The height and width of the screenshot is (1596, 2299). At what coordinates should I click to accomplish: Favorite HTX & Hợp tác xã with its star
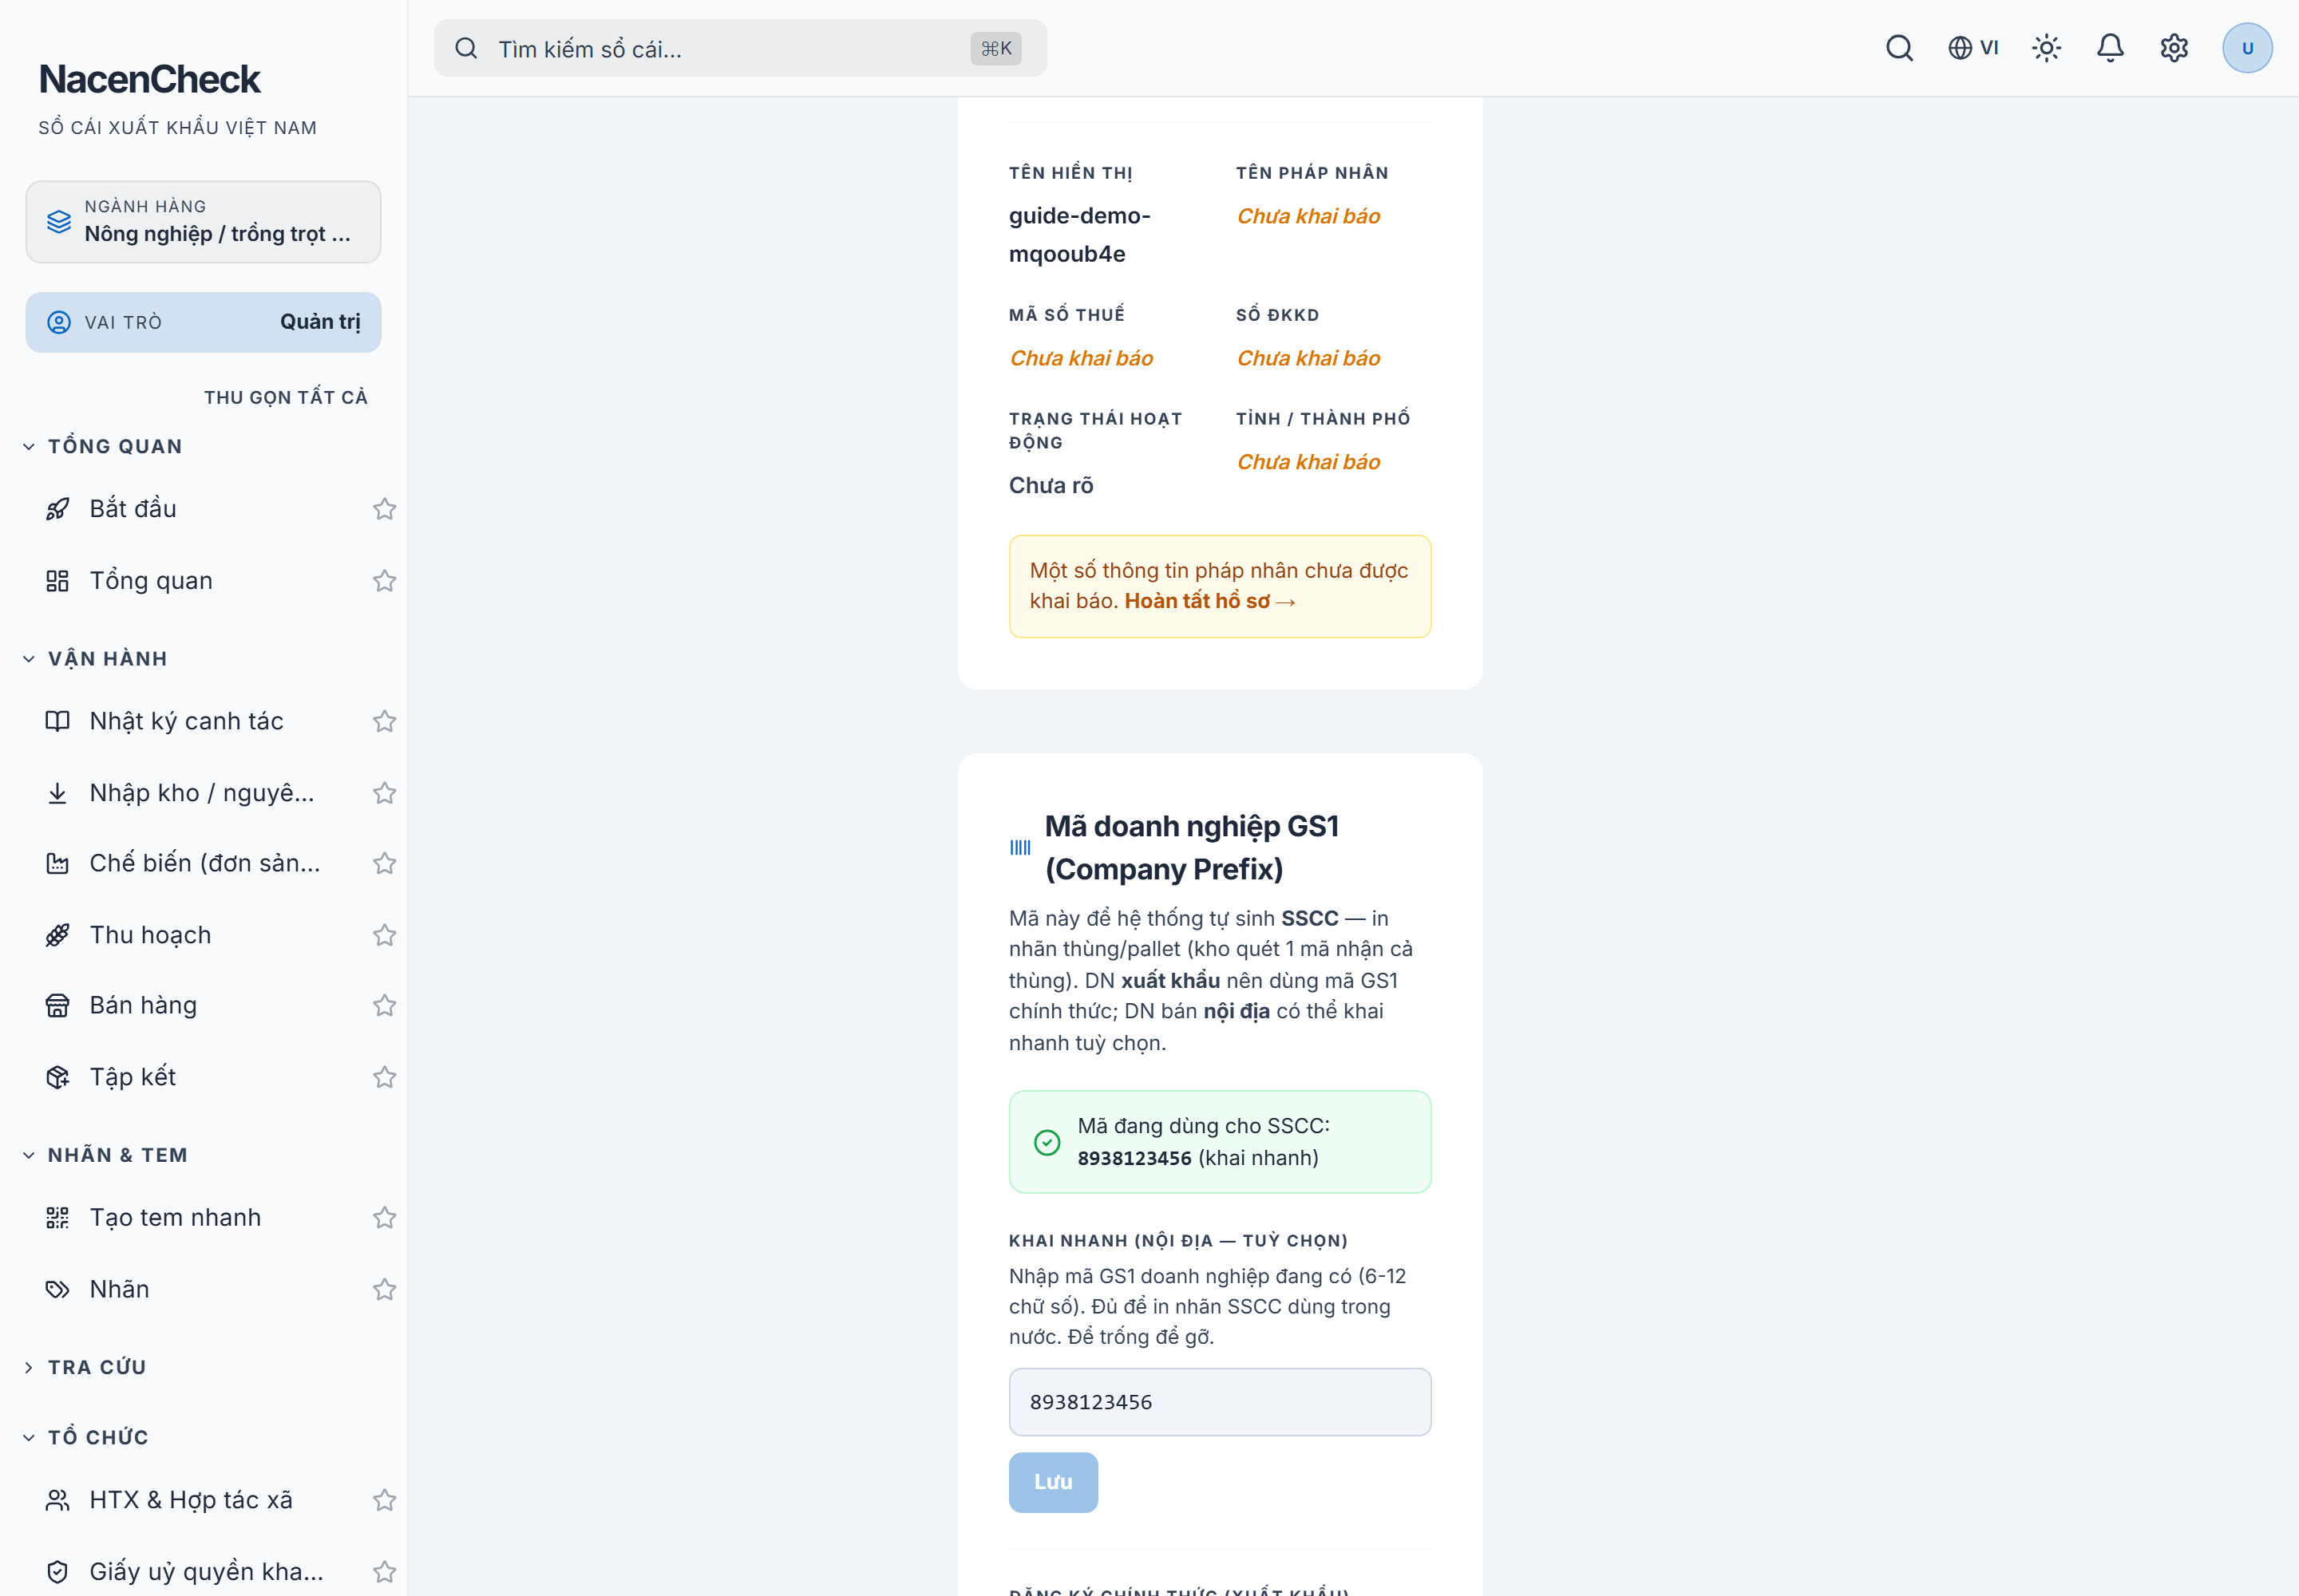coord(384,1500)
